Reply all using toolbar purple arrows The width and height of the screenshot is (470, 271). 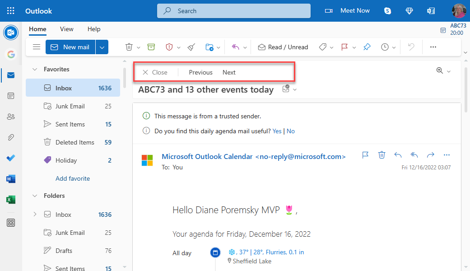pyautogui.click(x=236, y=47)
